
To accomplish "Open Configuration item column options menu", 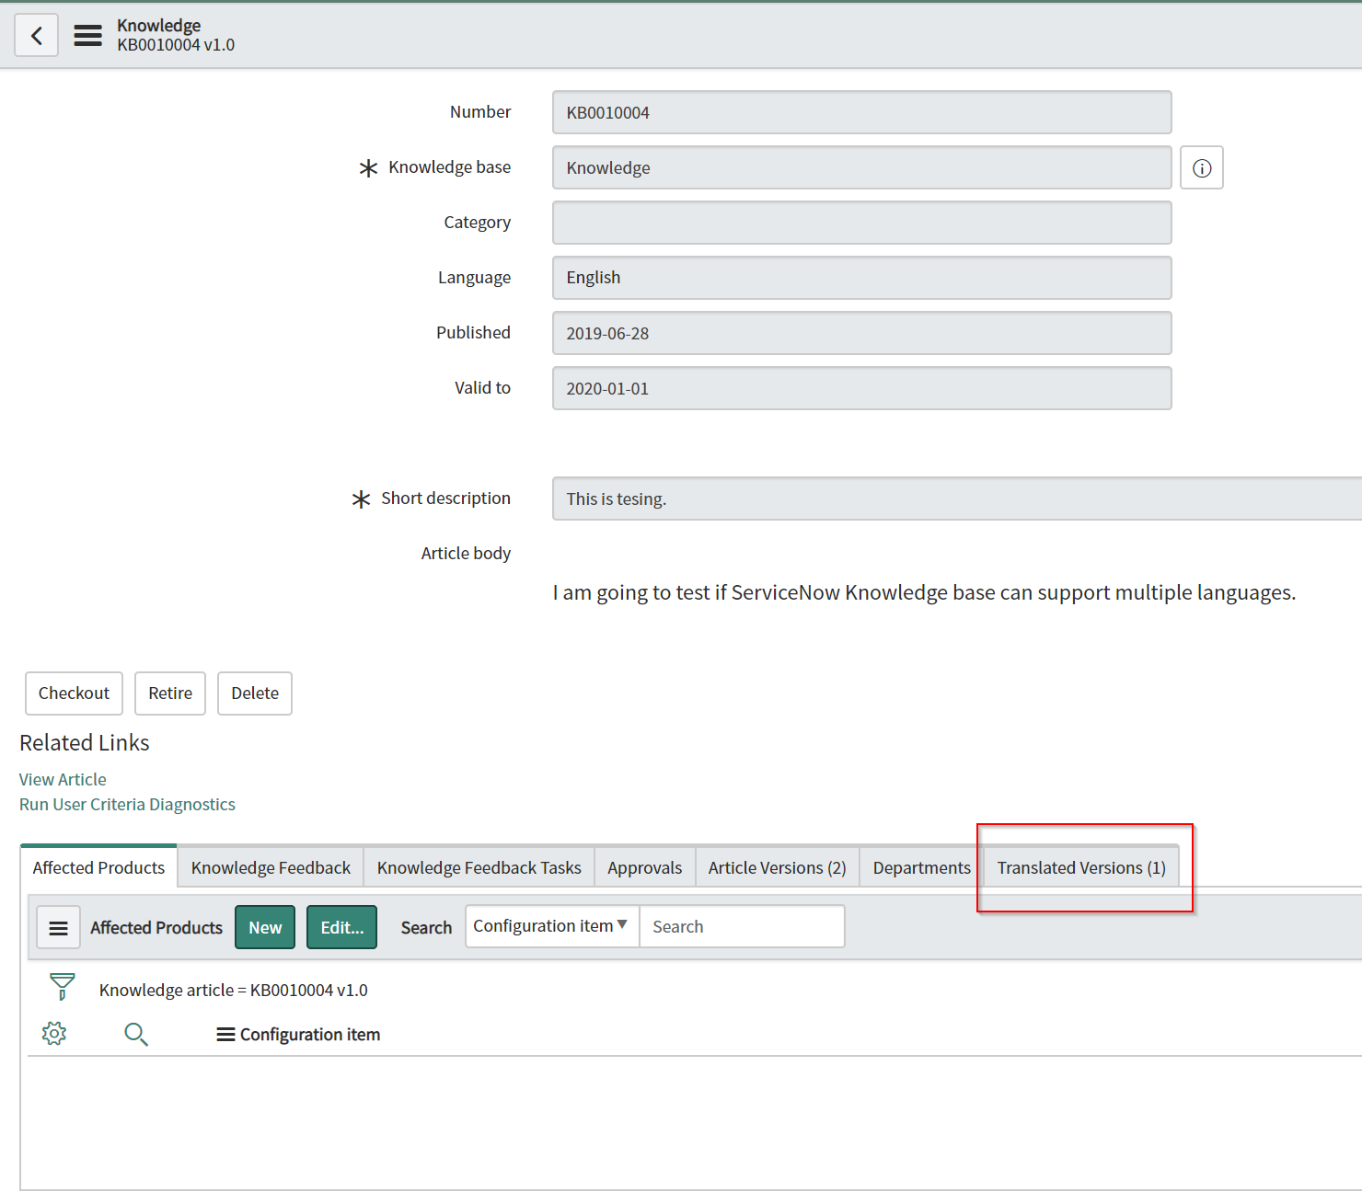I will [225, 1035].
